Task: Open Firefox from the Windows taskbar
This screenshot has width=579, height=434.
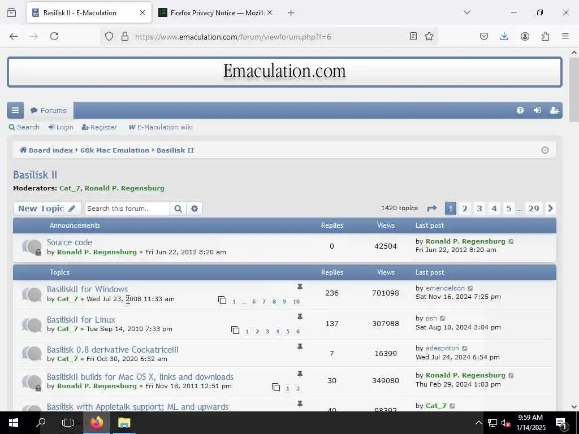Action: 97,423
